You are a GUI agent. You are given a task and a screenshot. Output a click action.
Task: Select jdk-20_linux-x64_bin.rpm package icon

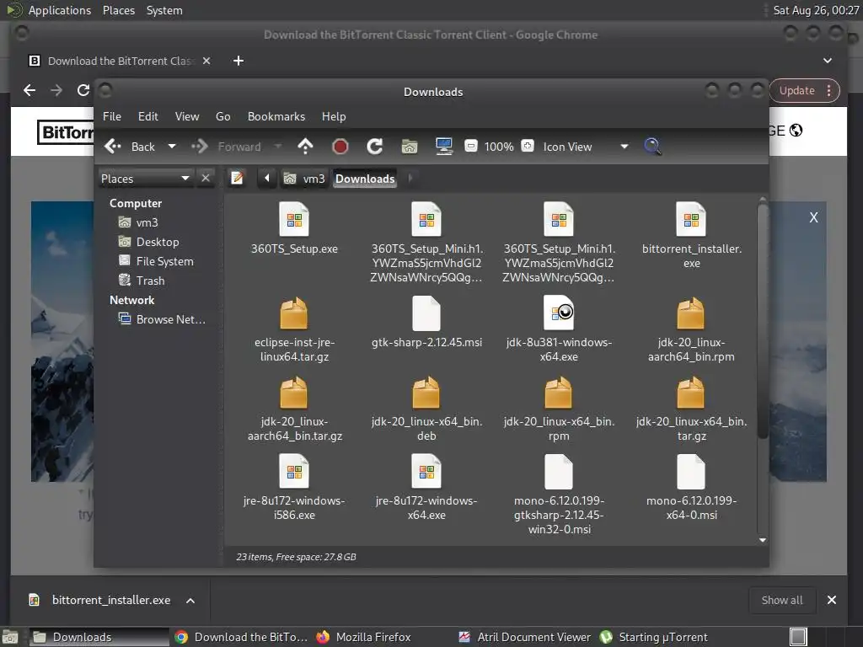click(559, 393)
